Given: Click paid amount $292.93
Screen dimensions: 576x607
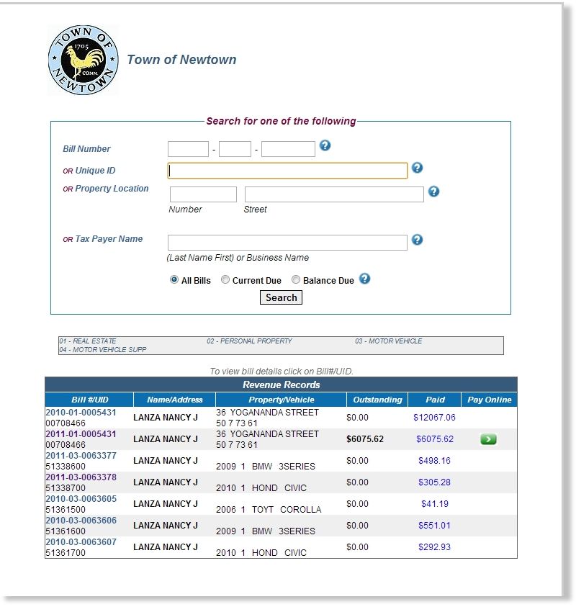Looking at the screenshot, I should 434,547.
